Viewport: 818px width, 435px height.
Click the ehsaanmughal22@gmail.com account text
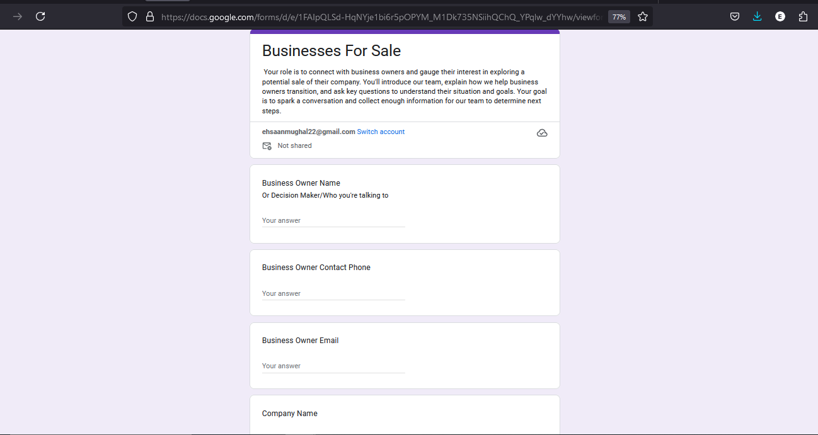[x=308, y=132]
